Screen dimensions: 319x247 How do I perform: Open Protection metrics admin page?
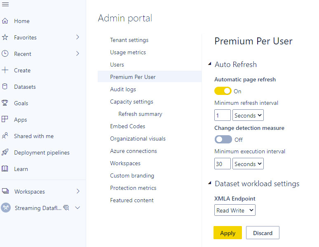tap(133, 188)
